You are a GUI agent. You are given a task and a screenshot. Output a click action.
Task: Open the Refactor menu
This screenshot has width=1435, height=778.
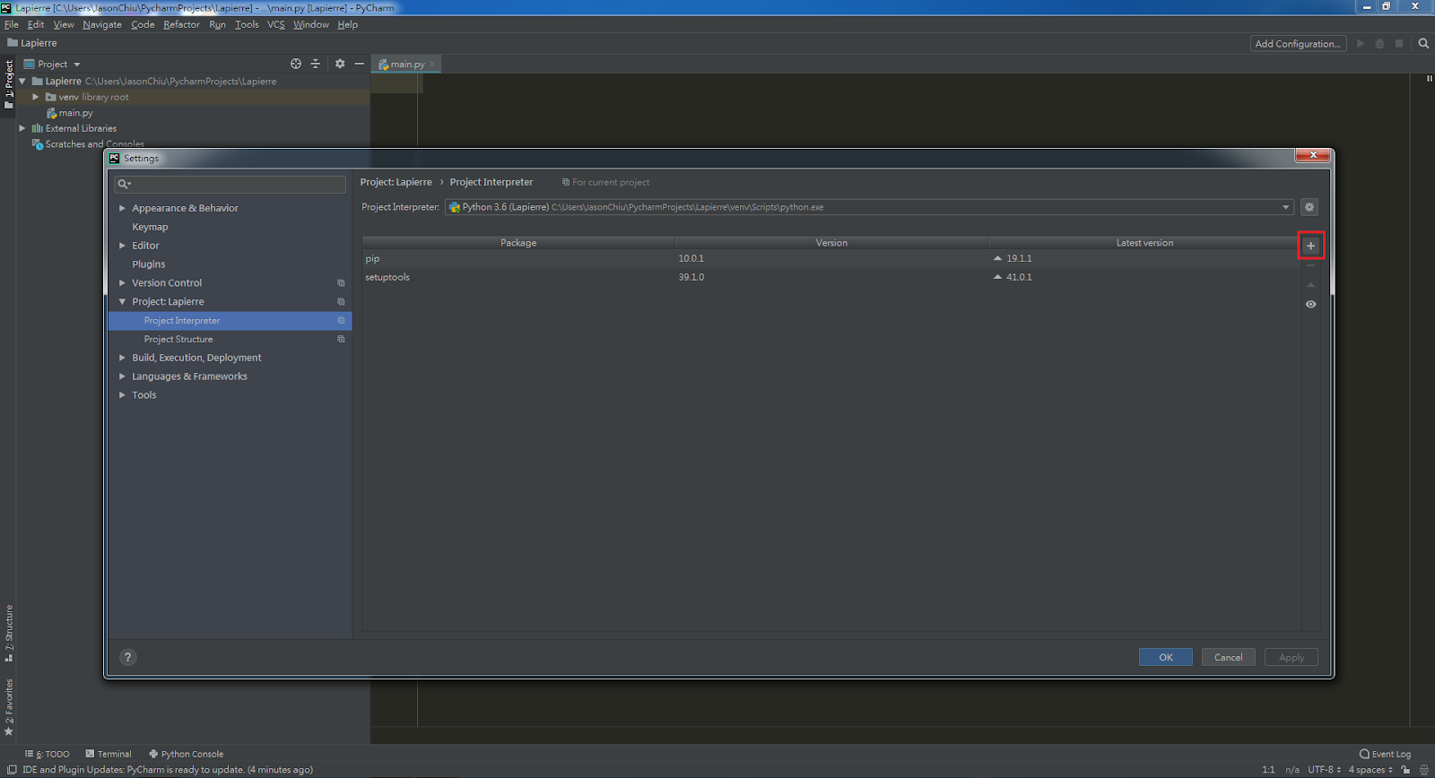(181, 24)
